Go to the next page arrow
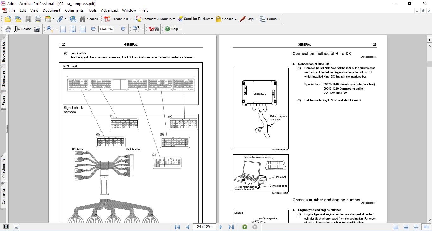This screenshot has height=231, width=432. click(x=221, y=227)
